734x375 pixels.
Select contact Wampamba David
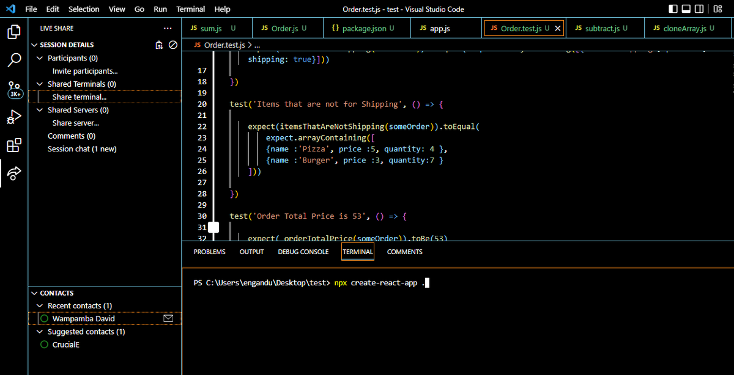(x=84, y=319)
